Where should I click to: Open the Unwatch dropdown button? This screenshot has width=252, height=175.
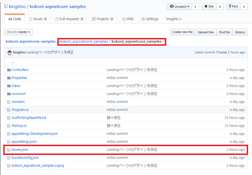click(180, 7)
